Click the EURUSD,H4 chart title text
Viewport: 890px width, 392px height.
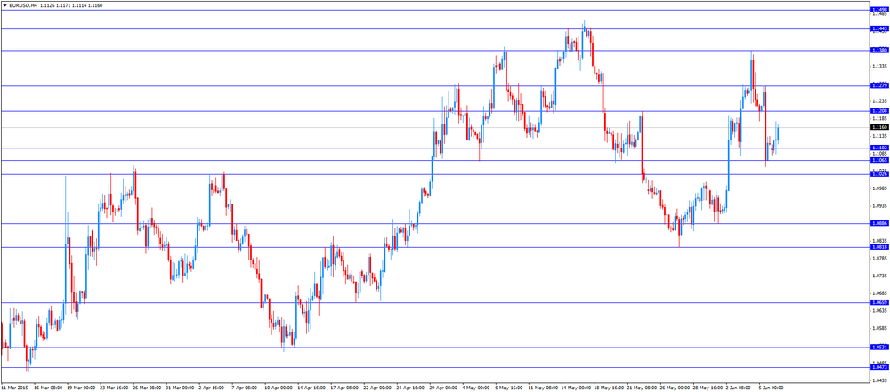pyautogui.click(x=23, y=4)
